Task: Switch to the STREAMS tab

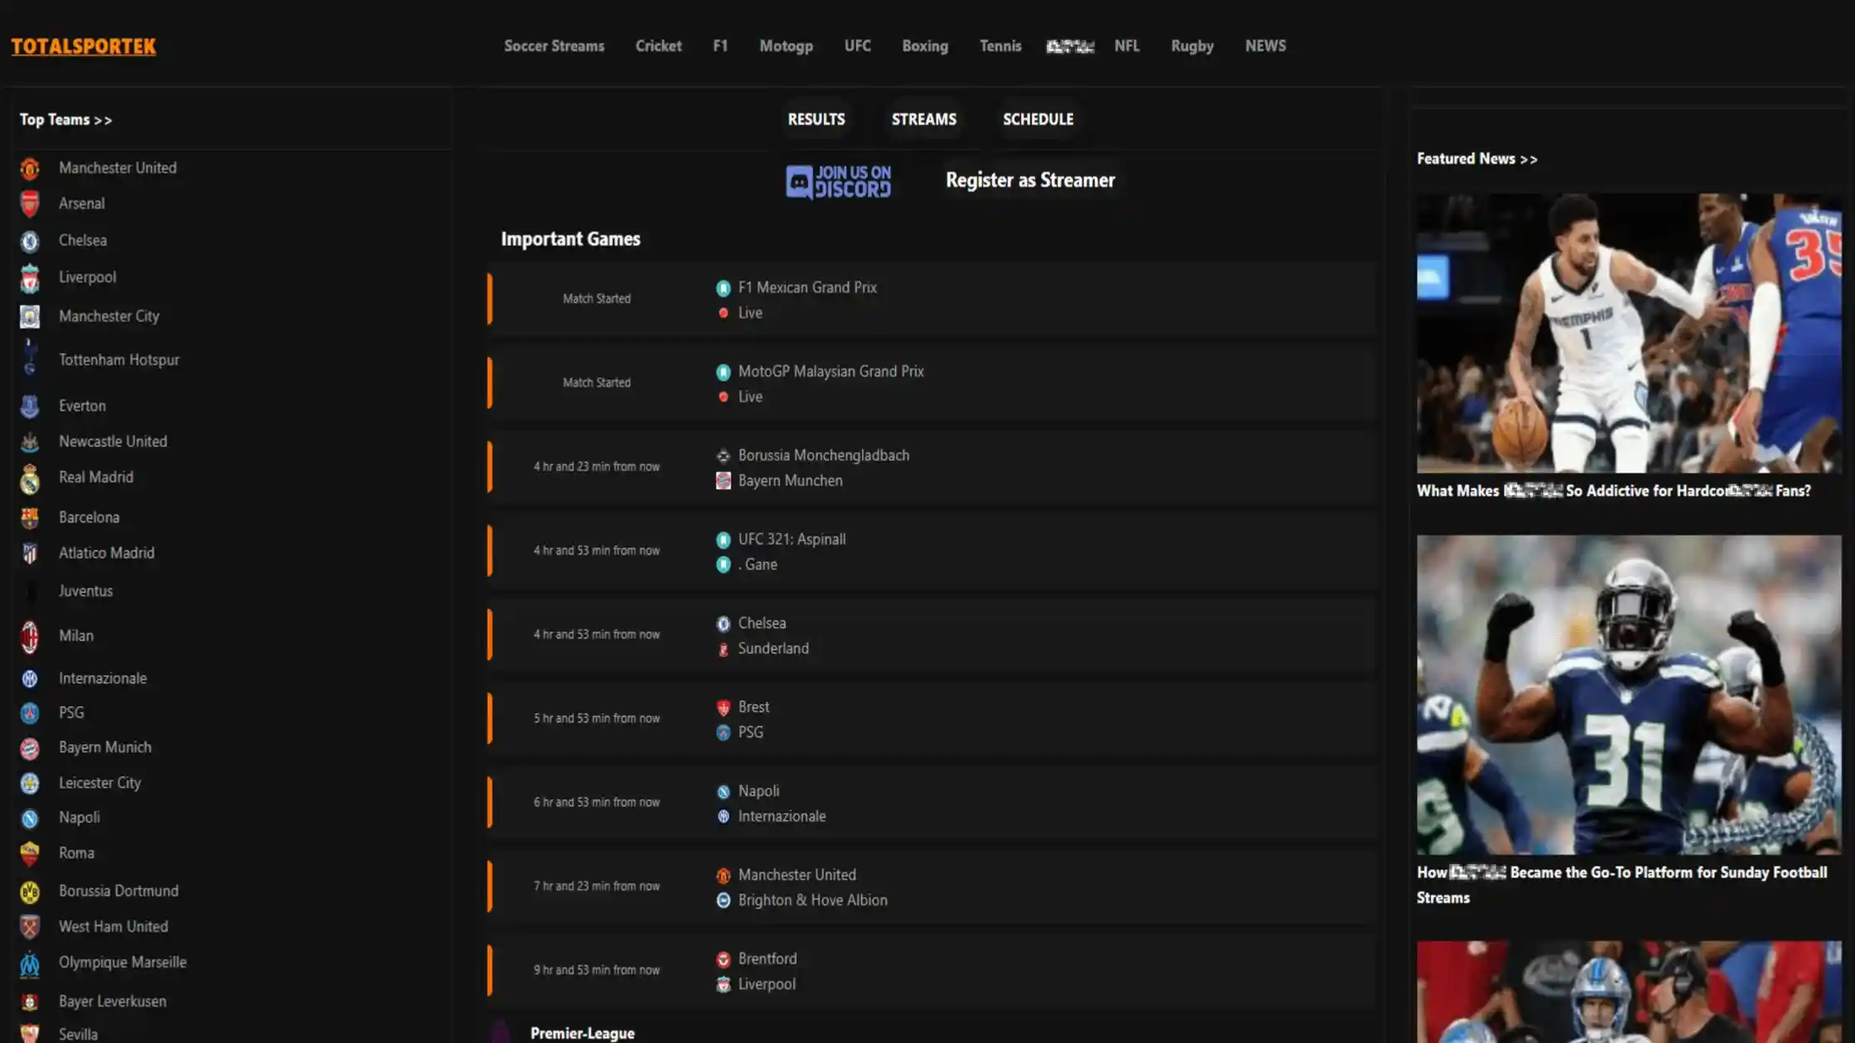Action: 923,119
